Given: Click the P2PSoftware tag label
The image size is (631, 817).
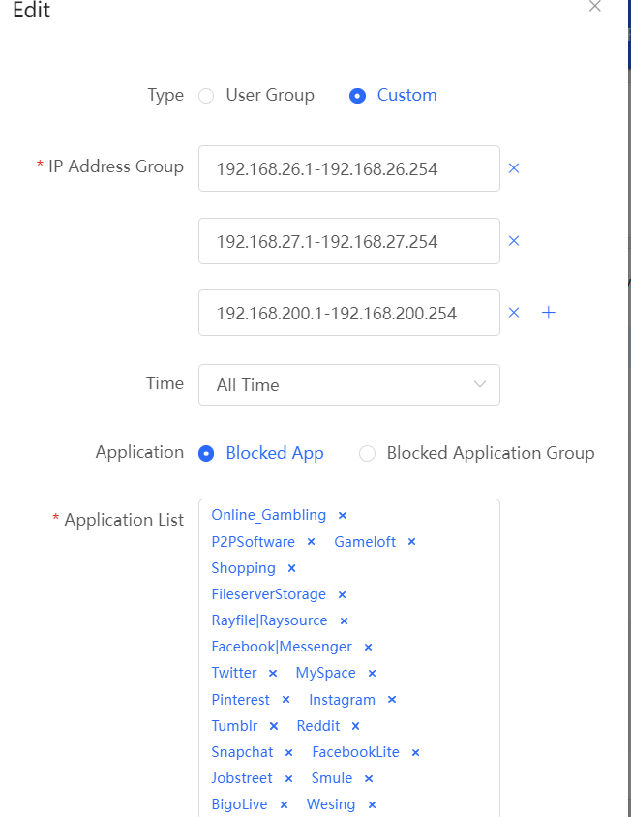Looking at the screenshot, I should click(254, 542).
